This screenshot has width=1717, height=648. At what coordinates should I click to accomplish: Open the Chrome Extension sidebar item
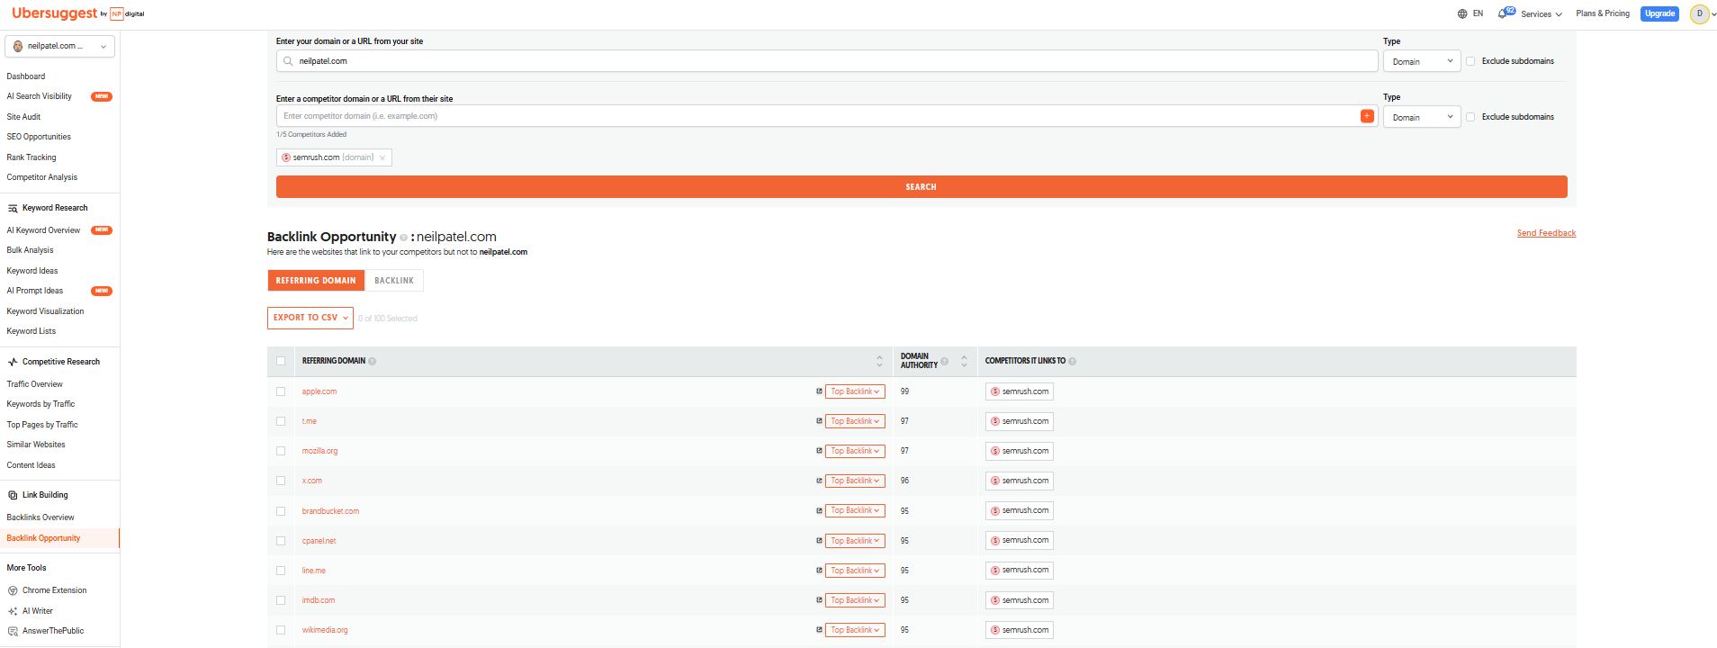55,590
